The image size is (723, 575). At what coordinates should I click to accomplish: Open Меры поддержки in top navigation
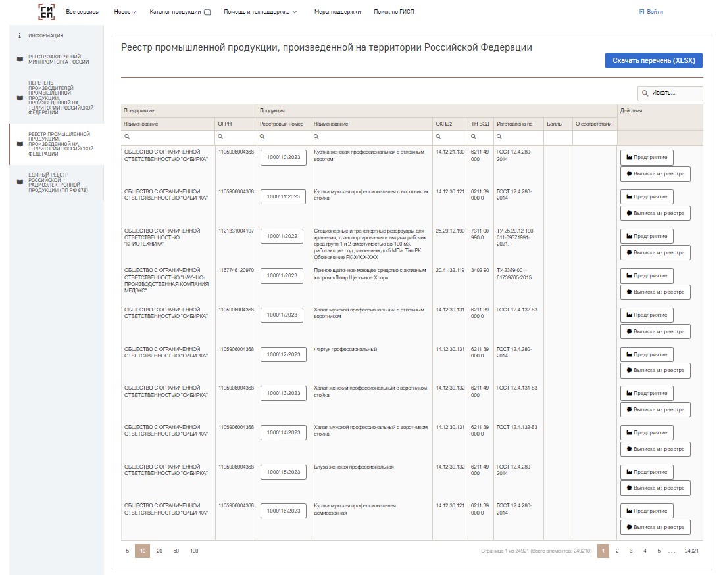click(x=337, y=12)
